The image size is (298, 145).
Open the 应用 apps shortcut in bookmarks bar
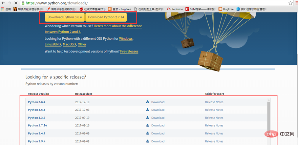tap(6, 9)
